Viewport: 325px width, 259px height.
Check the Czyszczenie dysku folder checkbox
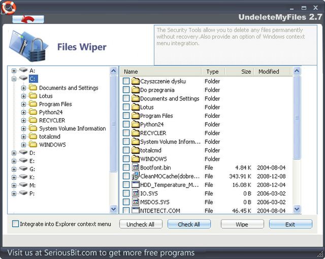(126, 81)
